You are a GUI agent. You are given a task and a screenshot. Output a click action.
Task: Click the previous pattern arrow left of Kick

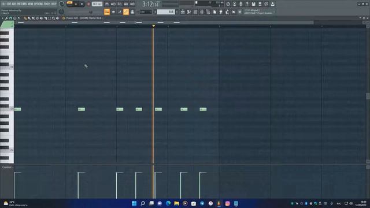155,12
